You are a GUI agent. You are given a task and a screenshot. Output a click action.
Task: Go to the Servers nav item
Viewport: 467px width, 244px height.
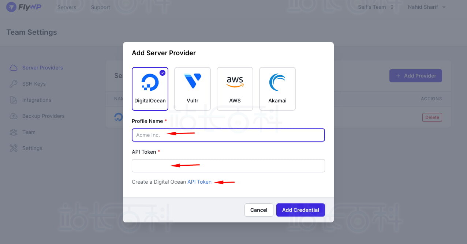[x=67, y=7]
